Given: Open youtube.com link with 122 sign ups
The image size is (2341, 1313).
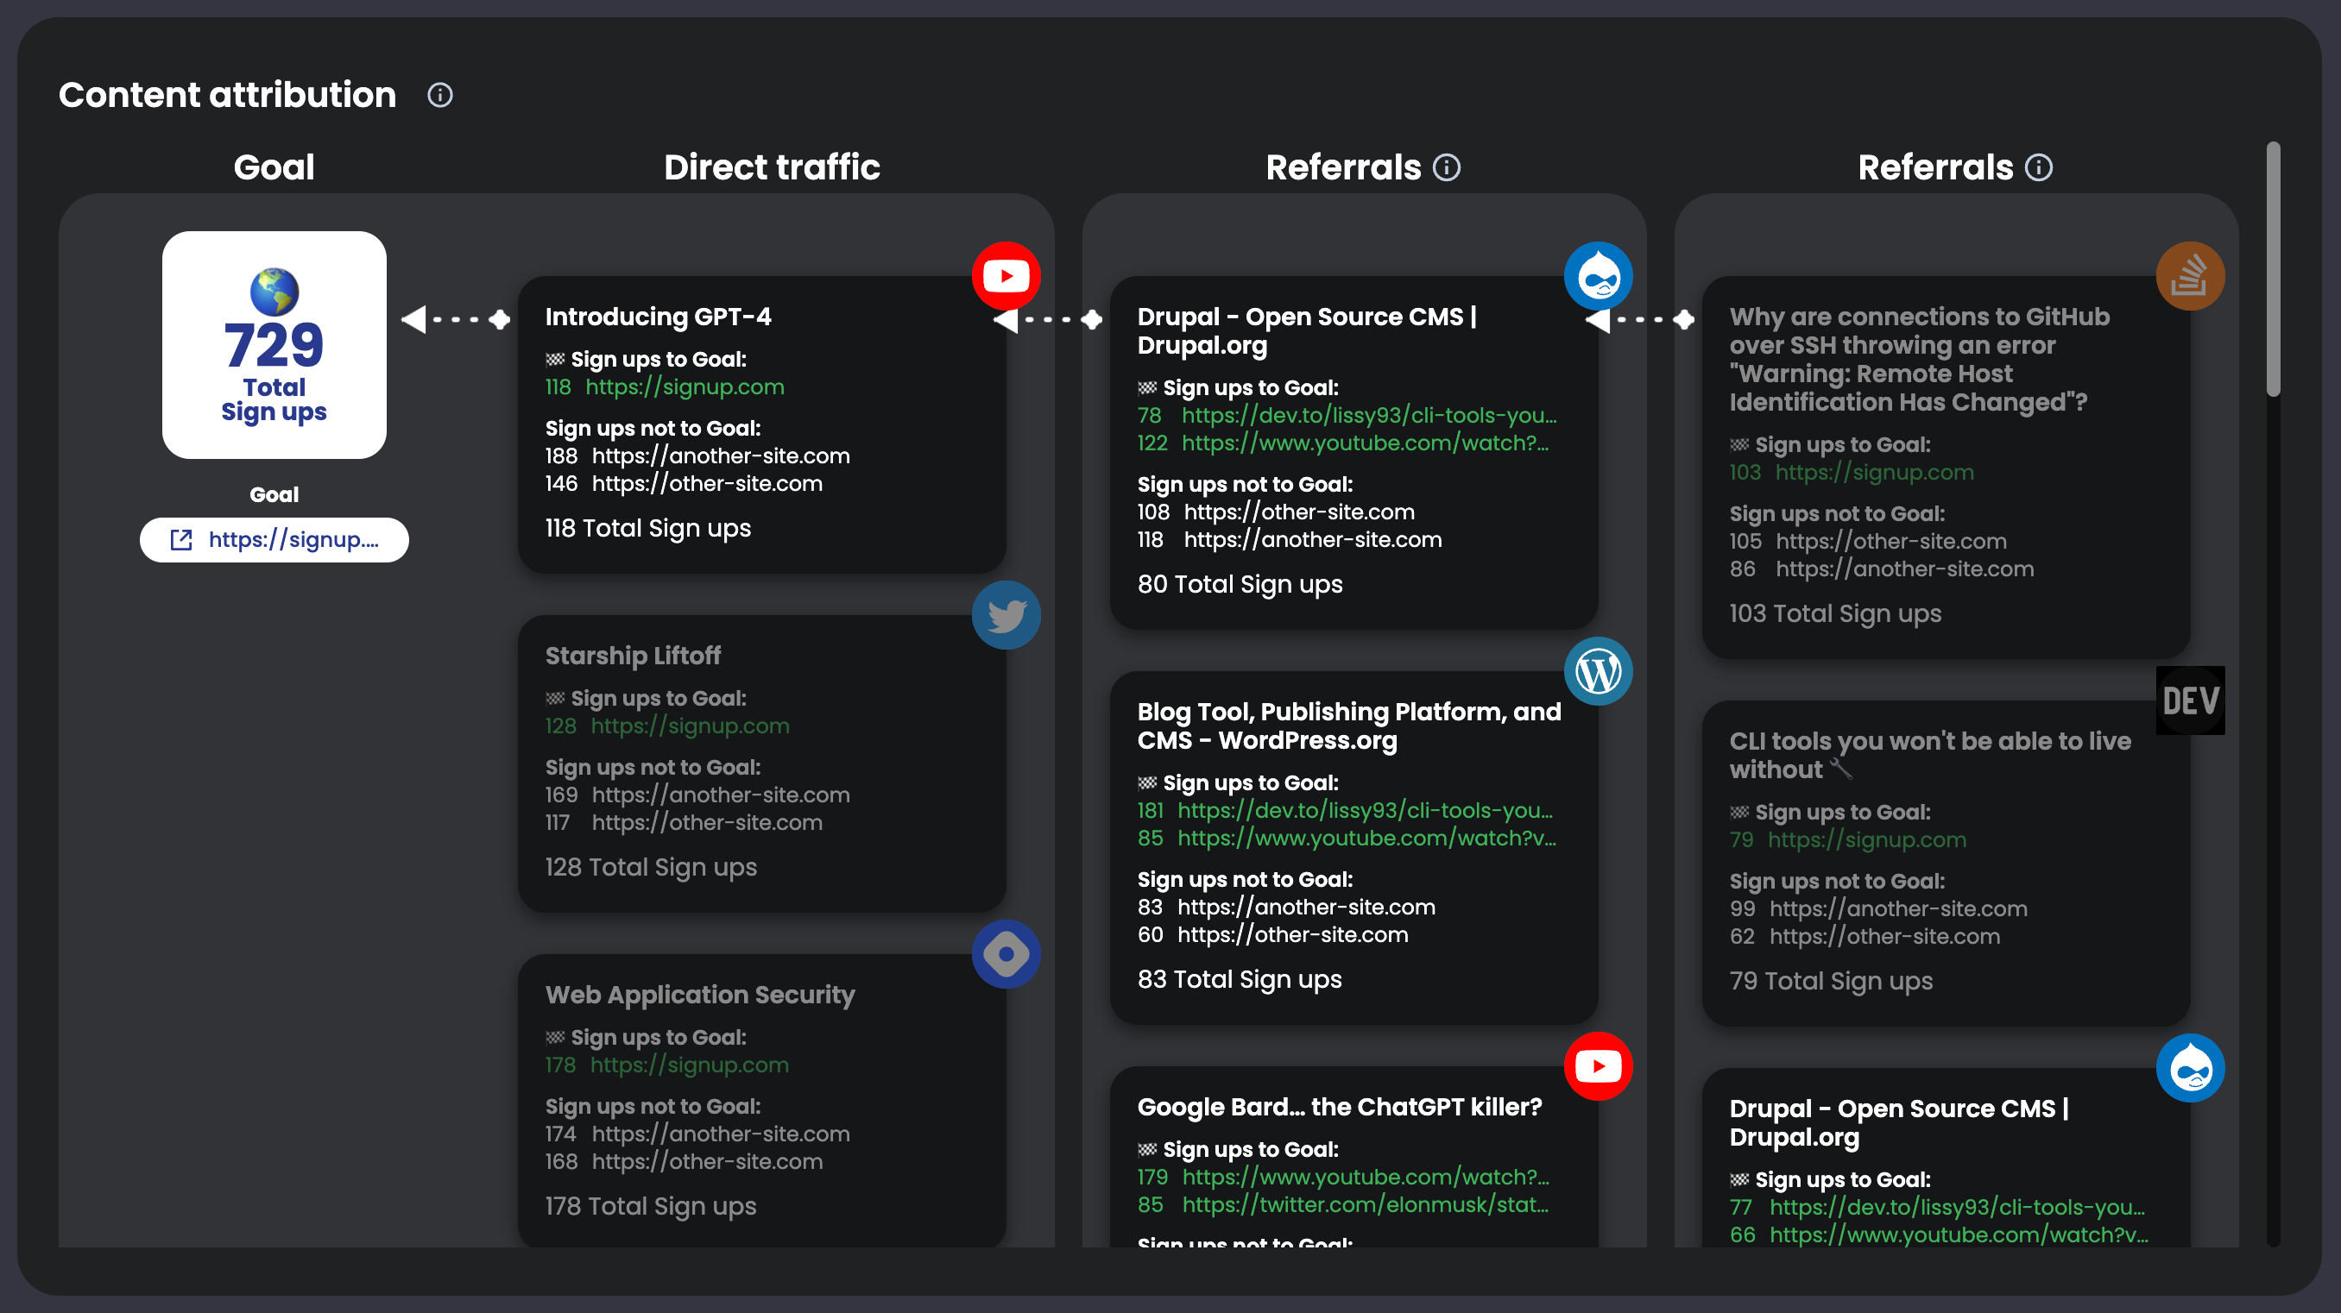Looking at the screenshot, I should coord(1365,443).
